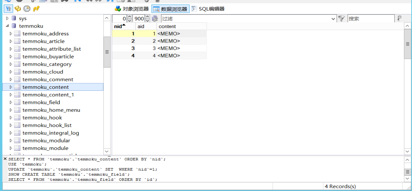Expand the sys database node

pyautogui.click(x=7, y=18)
